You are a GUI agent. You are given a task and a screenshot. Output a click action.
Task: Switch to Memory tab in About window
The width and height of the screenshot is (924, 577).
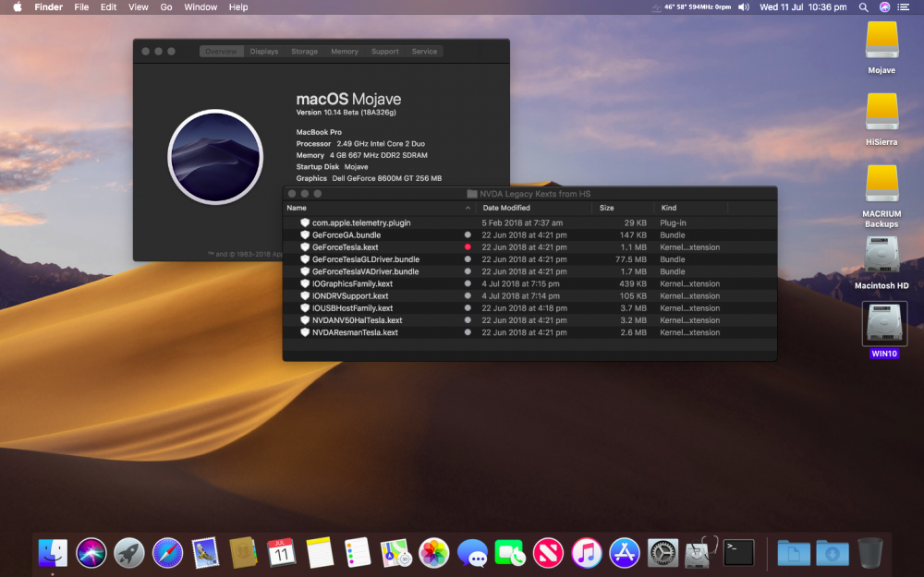click(344, 51)
